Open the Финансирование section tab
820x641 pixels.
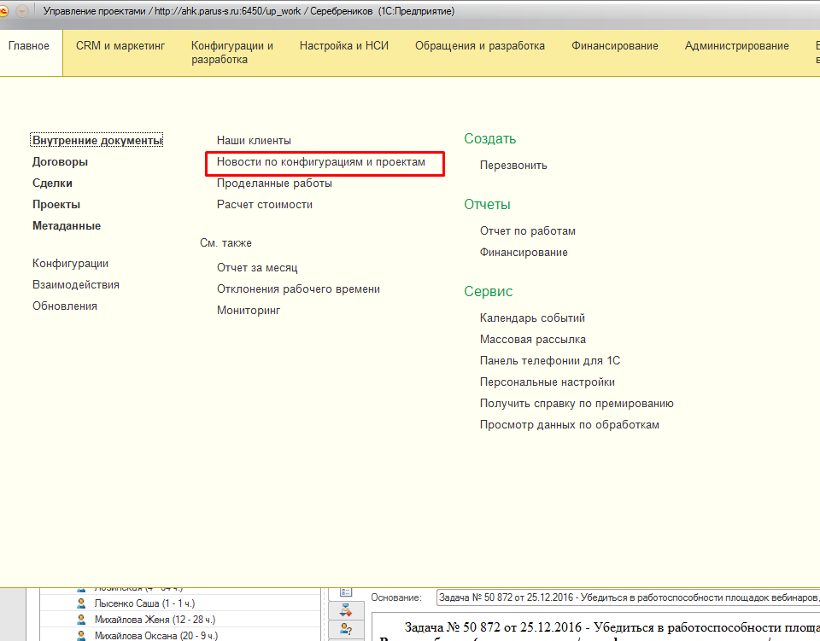[614, 46]
